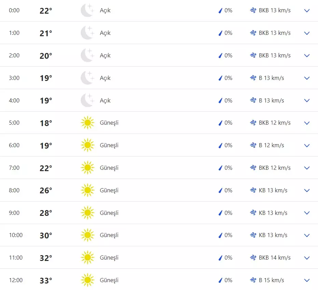Click the wind icon at 6:00

pyautogui.click(x=253, y=145)
